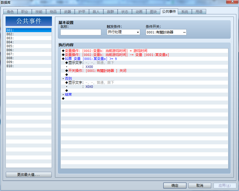The image size is (239, 191).
Task: Click the 名称 input field
Action: click(x=81, y=32)
